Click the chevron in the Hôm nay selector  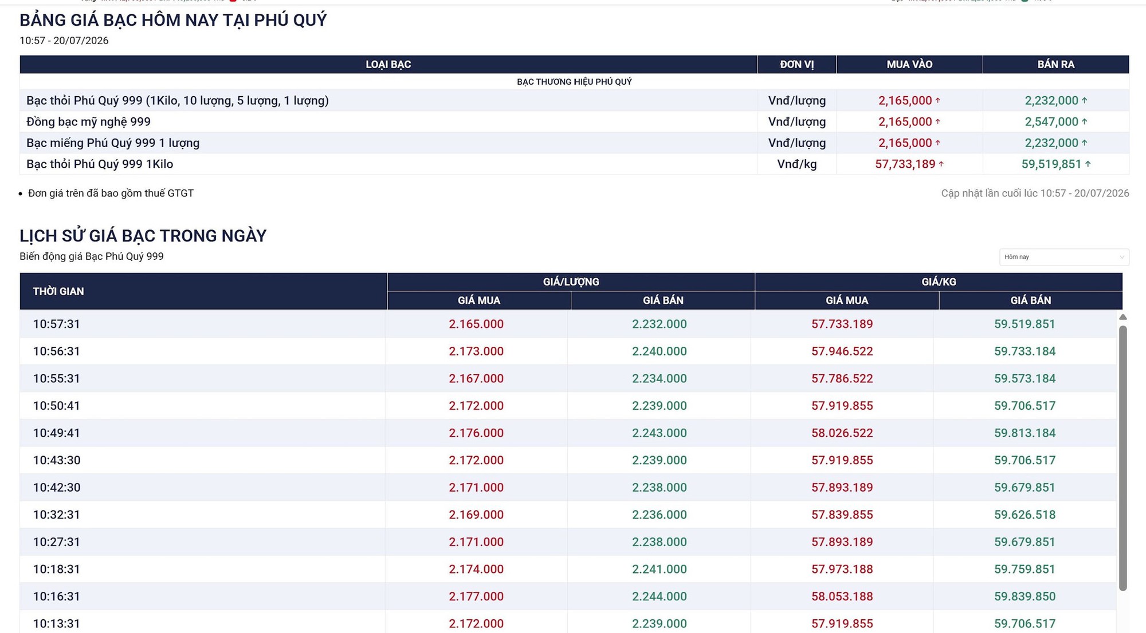tap(1121, 257)
